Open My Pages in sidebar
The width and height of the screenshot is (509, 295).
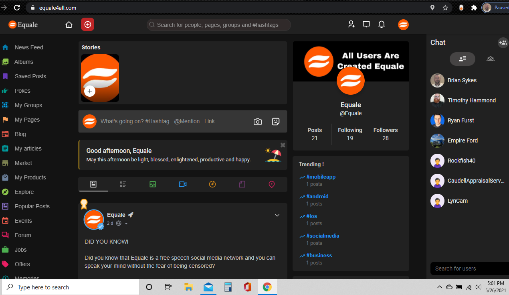[x=27, y=120]
